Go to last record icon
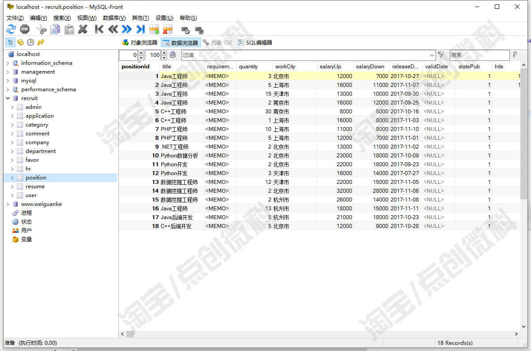Screen dimensions: 531x351 tap(140, 29)
